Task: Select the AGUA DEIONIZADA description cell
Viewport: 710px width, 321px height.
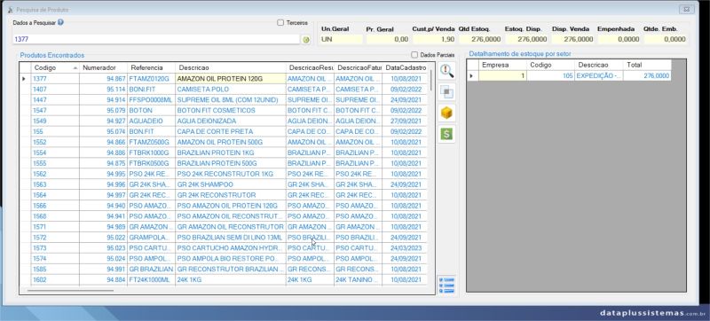Action: (231, 121)
